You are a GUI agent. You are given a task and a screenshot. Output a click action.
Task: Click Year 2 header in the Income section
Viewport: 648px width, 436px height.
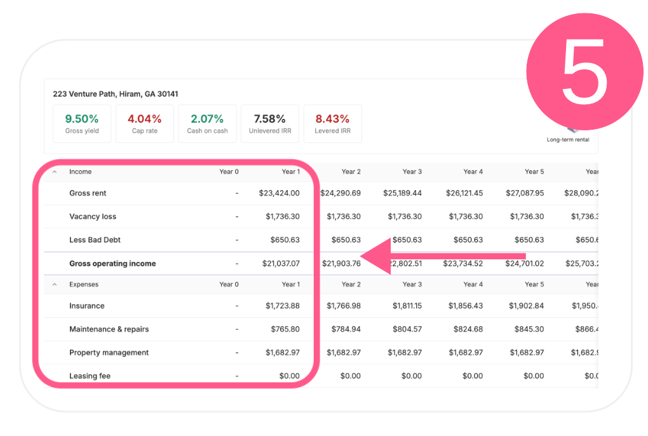click(351, 172)
